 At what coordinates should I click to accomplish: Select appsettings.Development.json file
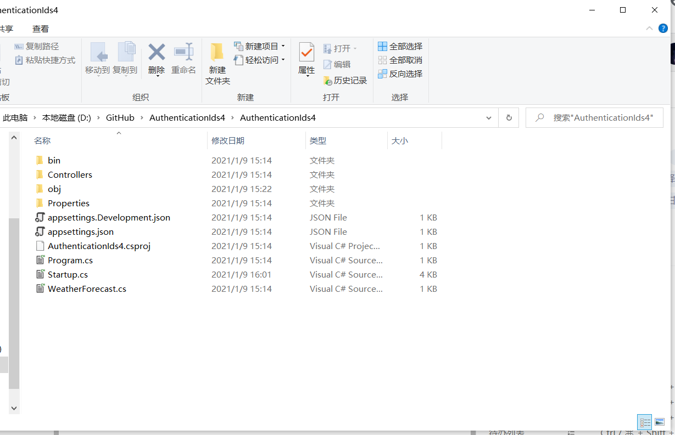pos(109,217)
